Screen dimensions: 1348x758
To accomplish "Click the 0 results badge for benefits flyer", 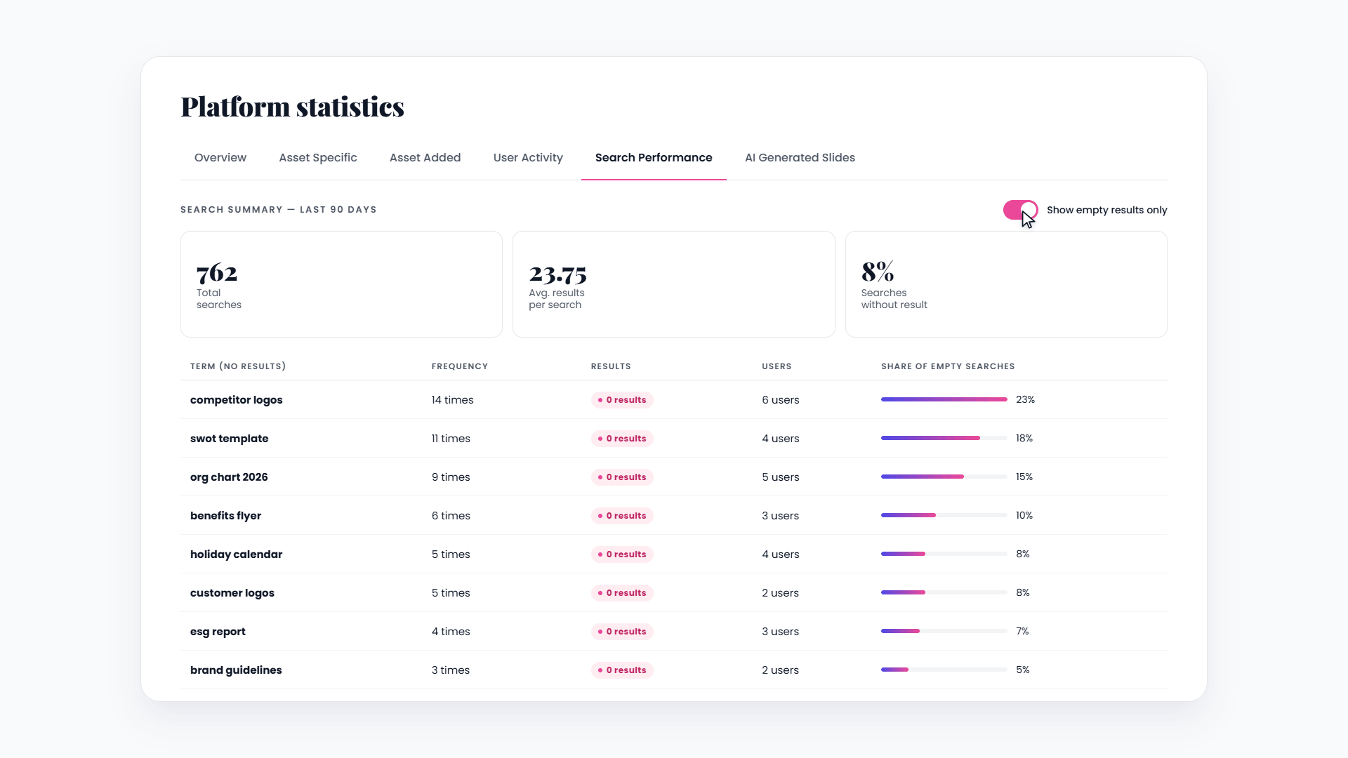I will (x=622, y=516).
